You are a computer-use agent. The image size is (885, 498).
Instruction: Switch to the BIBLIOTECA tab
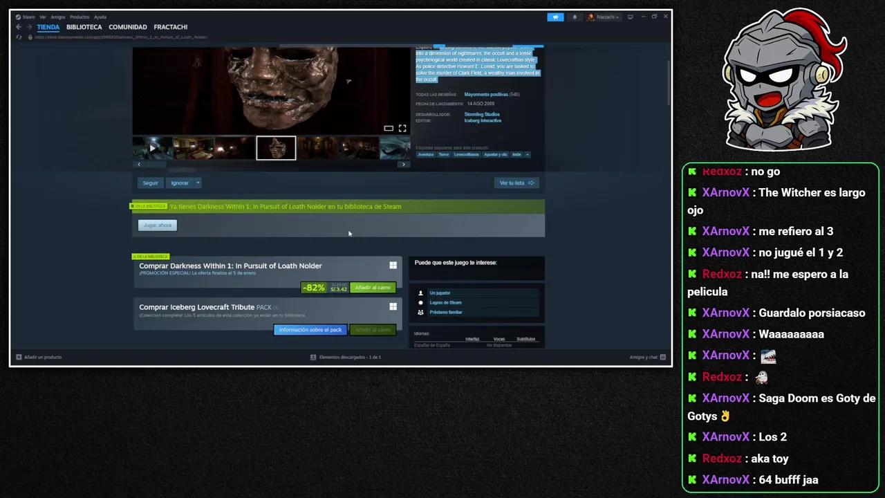pyautogui.click(x=84, y=27)
